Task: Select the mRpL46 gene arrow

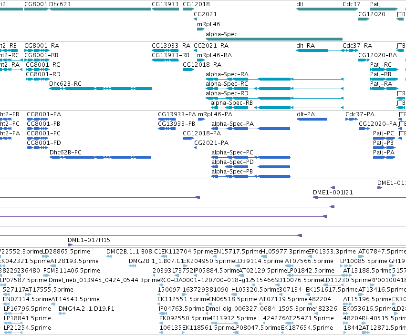Action: coord(201,29)
